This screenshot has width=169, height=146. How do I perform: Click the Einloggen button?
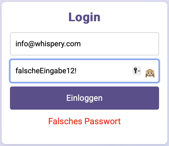pyautogui.click(x=84, y=98)
